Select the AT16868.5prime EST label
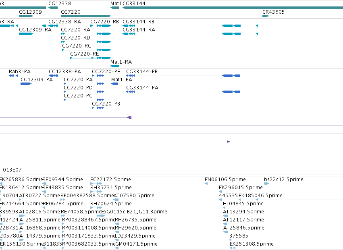 40,228
